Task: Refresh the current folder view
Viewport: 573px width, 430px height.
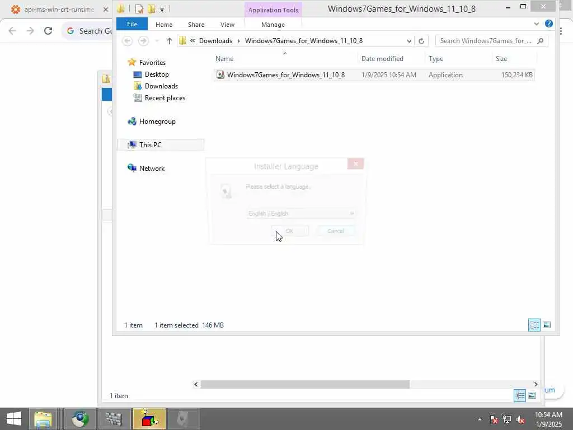Action: point(421,41)
